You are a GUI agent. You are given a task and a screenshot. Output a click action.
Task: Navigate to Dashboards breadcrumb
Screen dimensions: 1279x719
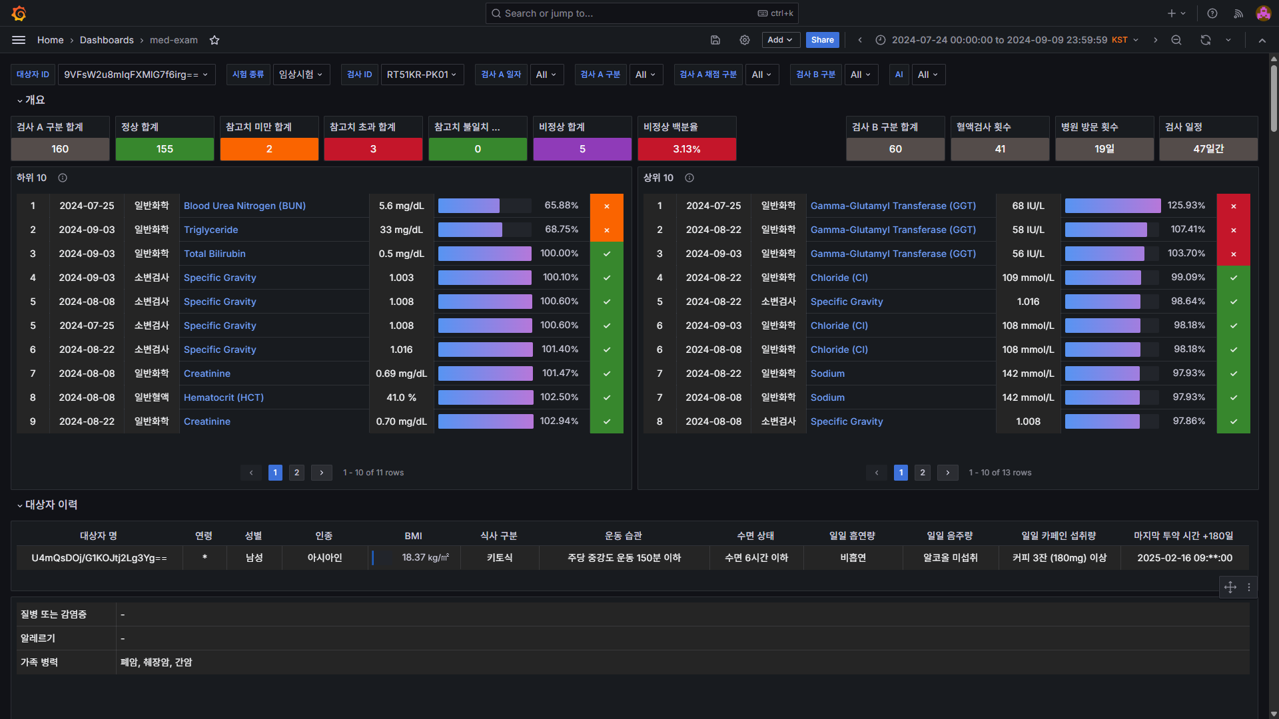coord(107,40)
